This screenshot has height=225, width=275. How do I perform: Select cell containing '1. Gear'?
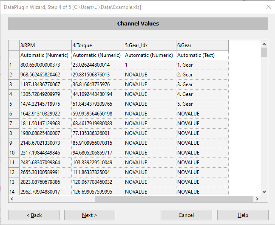202,65
